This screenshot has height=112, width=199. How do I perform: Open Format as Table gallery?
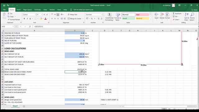point(118,17)
